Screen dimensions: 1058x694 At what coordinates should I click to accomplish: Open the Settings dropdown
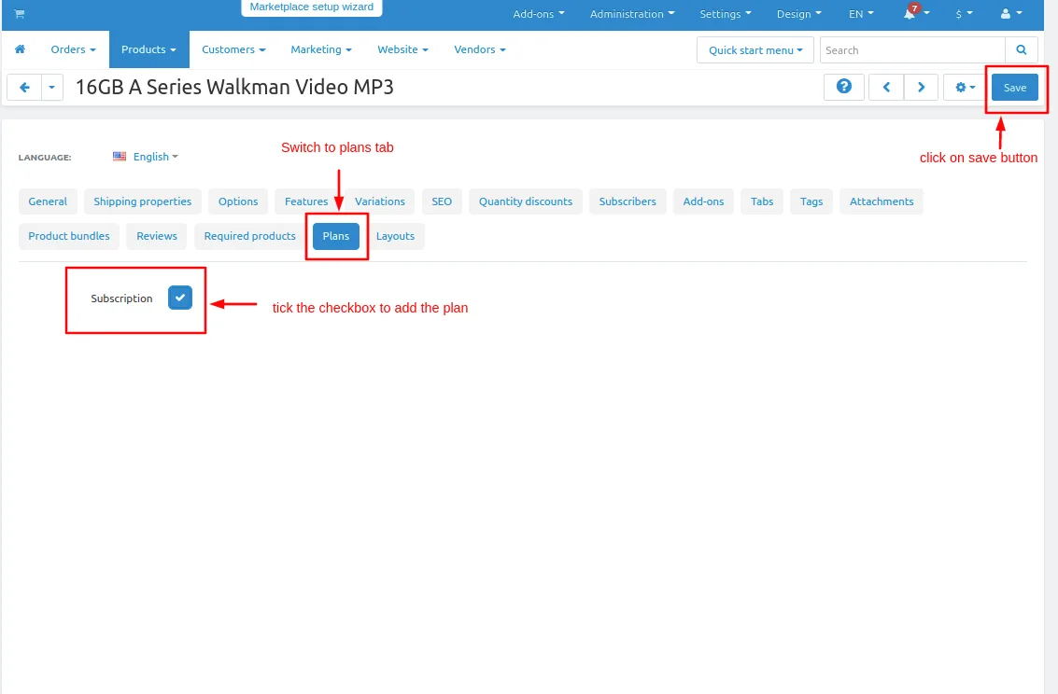(726, 13)
